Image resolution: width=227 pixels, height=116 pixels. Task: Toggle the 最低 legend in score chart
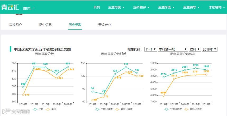[51, 109]
